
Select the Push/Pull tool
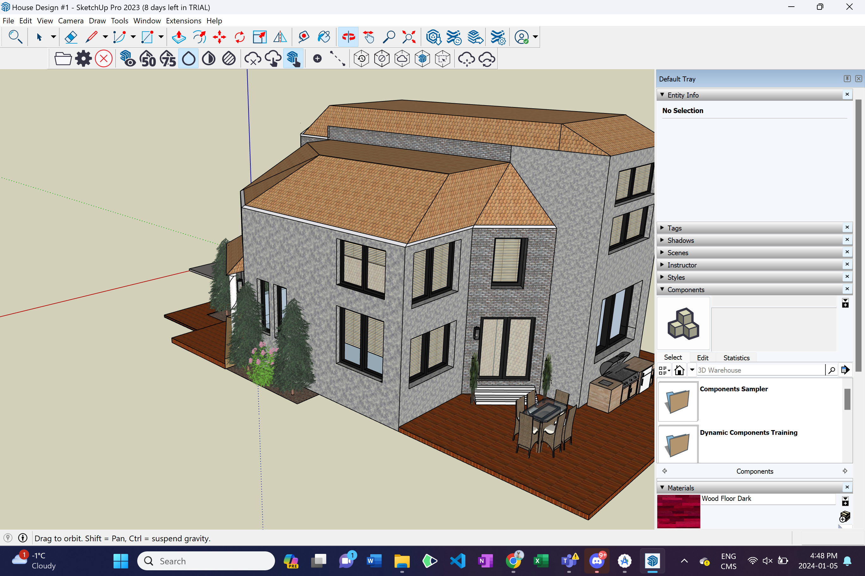pyautogui.click(x=179, y=37)
